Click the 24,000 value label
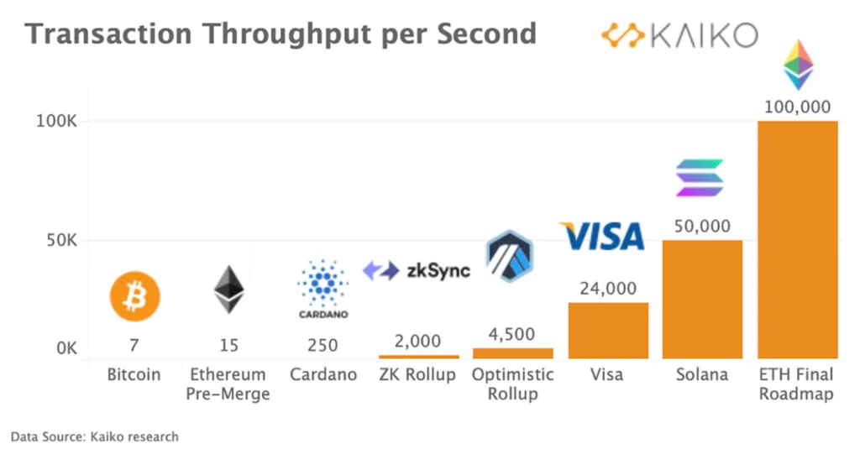 607,288
